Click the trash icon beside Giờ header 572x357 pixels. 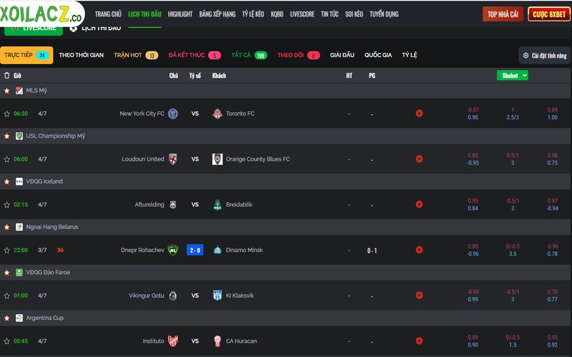coord(6,76)
